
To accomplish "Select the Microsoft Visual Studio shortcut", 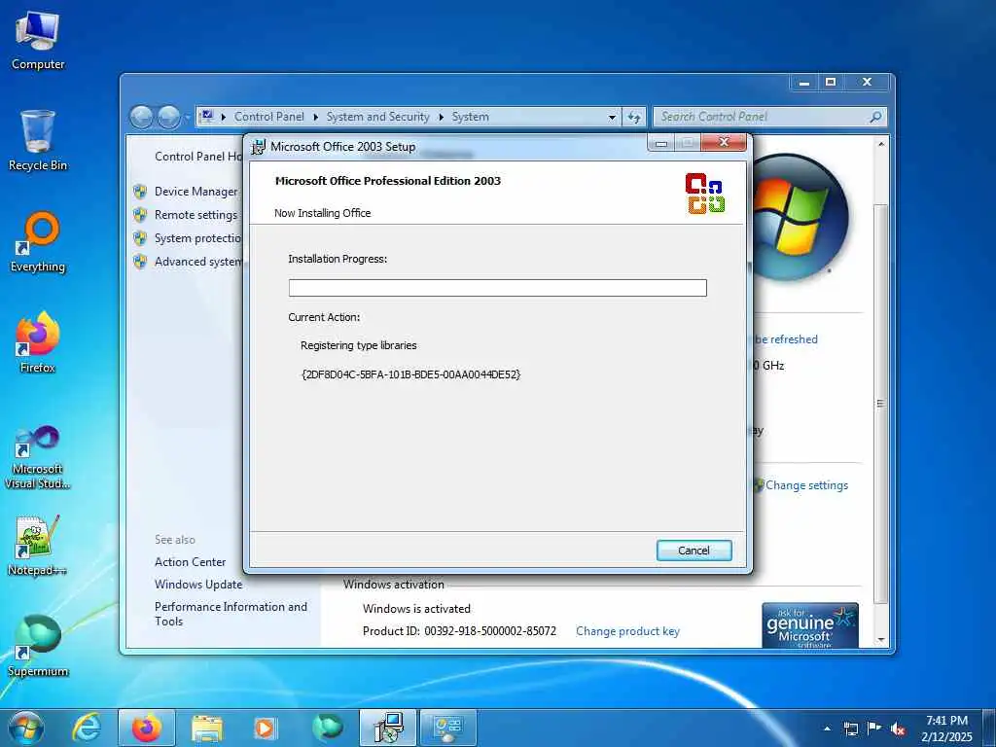I will (x=38, y=457).
